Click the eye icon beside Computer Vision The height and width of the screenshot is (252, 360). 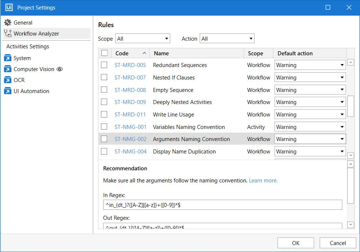(60, 69)
